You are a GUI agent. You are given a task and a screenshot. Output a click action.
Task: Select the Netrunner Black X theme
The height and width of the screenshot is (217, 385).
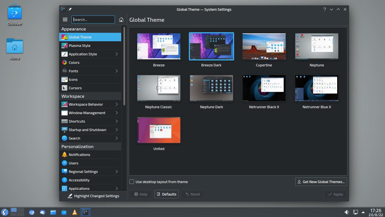point(264,88)
